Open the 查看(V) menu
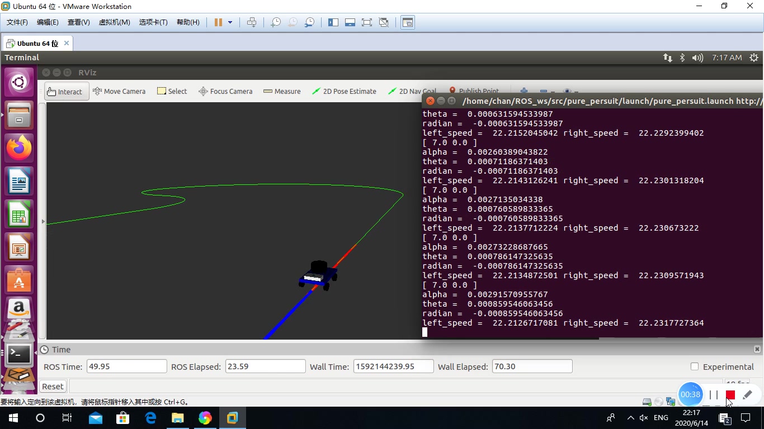 tap(78, 22)
